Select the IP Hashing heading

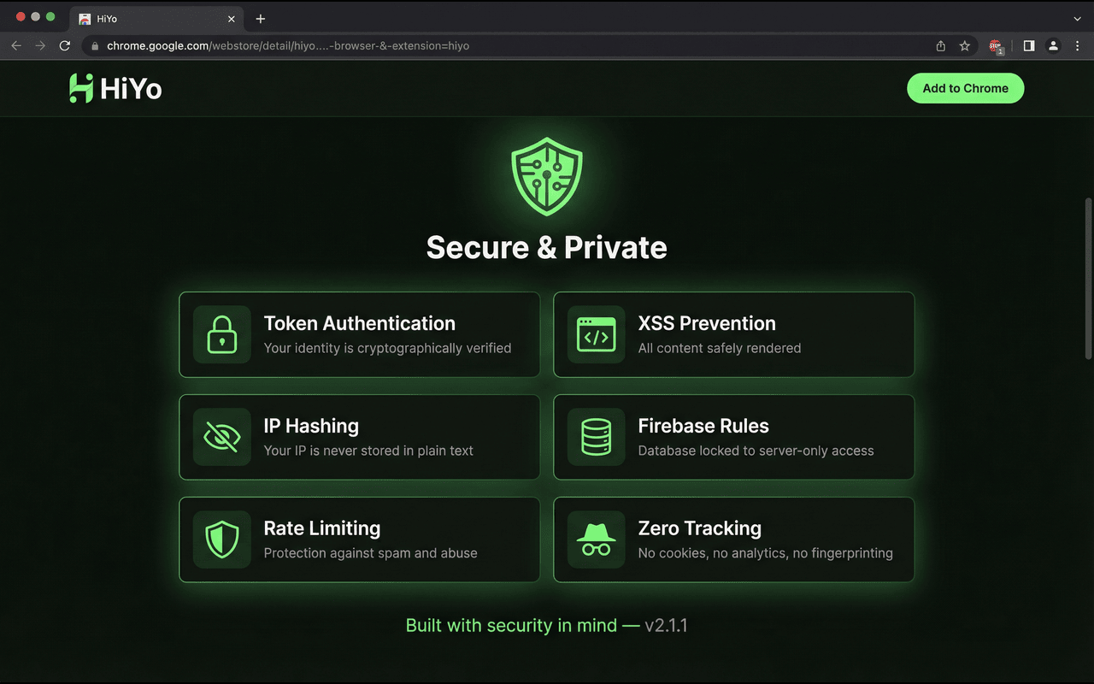pyautogui.click(x=311, y=426)
